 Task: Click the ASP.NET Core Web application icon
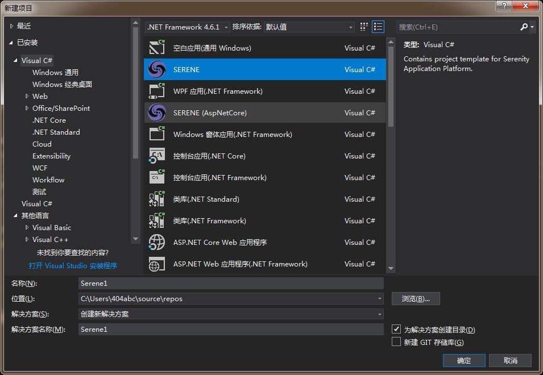pos(157,242)
